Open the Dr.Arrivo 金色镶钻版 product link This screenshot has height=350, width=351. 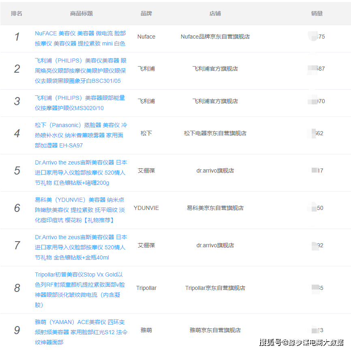[81, 247]
